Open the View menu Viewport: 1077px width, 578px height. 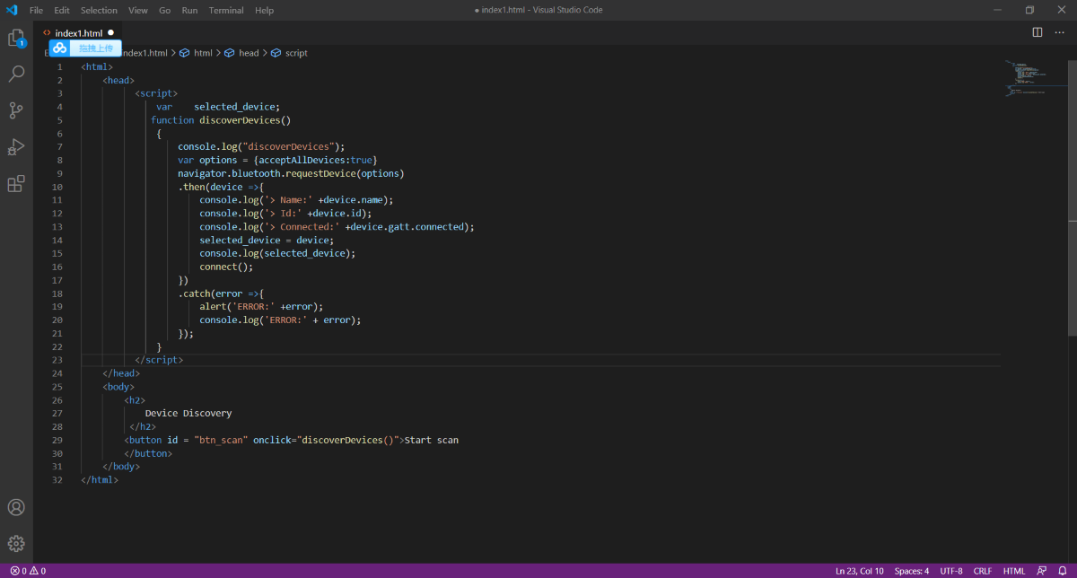(x=138, y=10)
